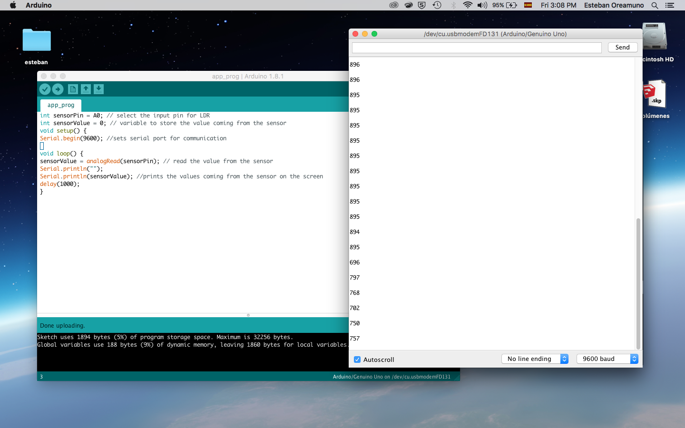Open the volume control in the menu bar
This screenshot has width=685, height=428.
[482, 5]
